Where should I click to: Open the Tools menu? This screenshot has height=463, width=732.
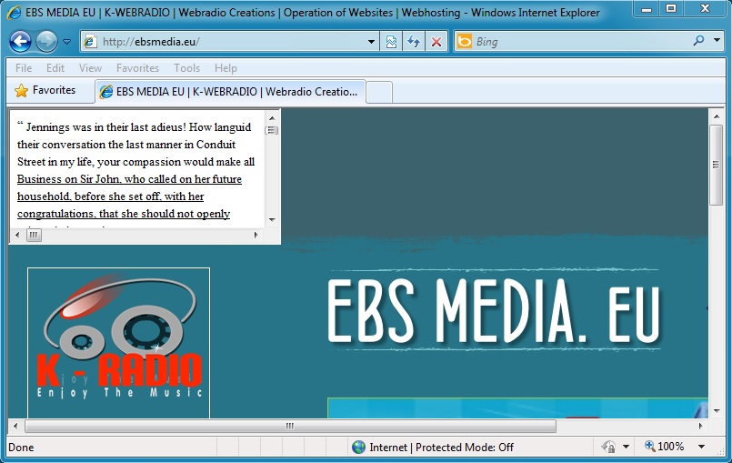click(x=186, y=68)
